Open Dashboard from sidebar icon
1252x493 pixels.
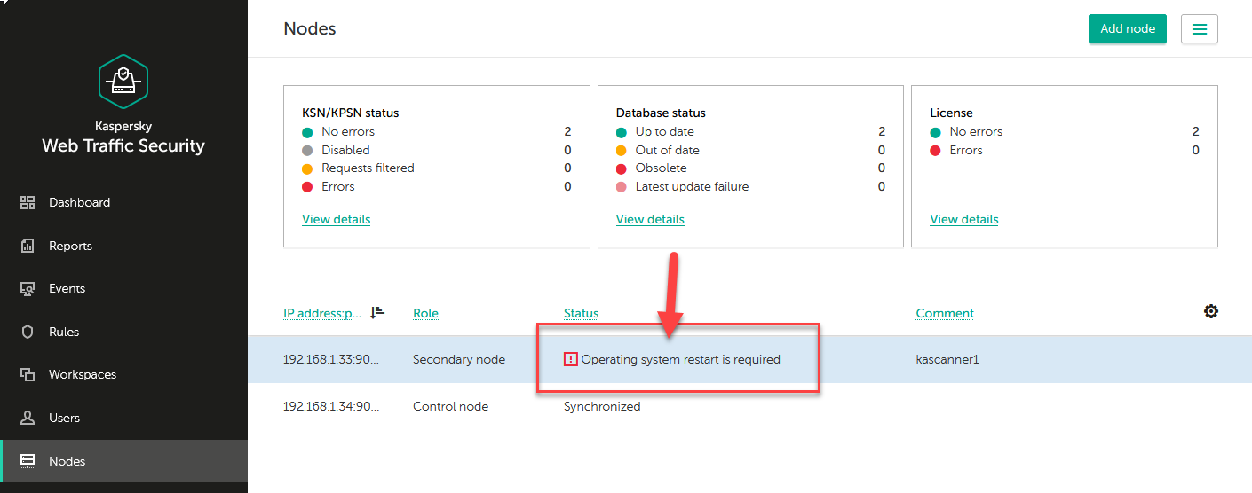[28, 203]
